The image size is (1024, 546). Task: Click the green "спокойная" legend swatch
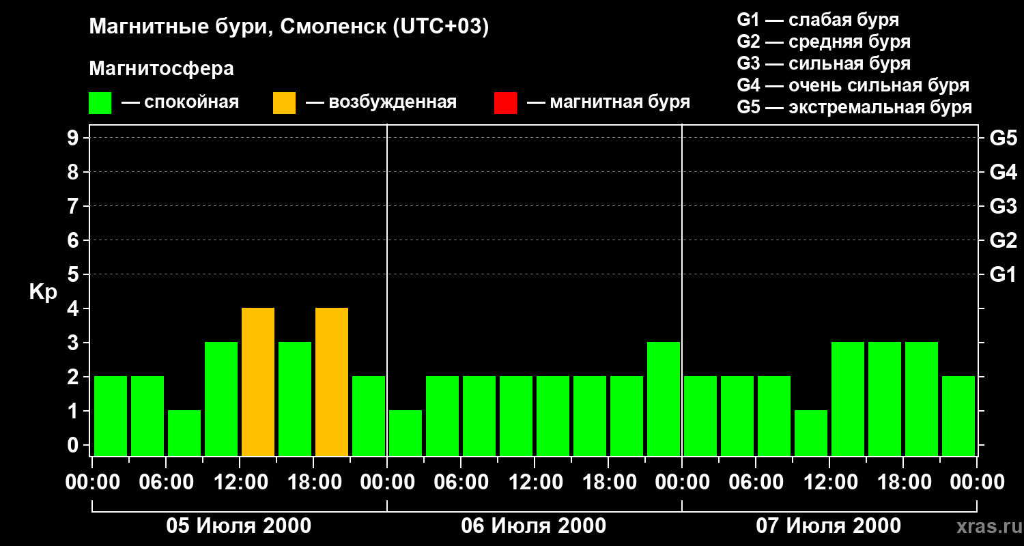point(100,103)
